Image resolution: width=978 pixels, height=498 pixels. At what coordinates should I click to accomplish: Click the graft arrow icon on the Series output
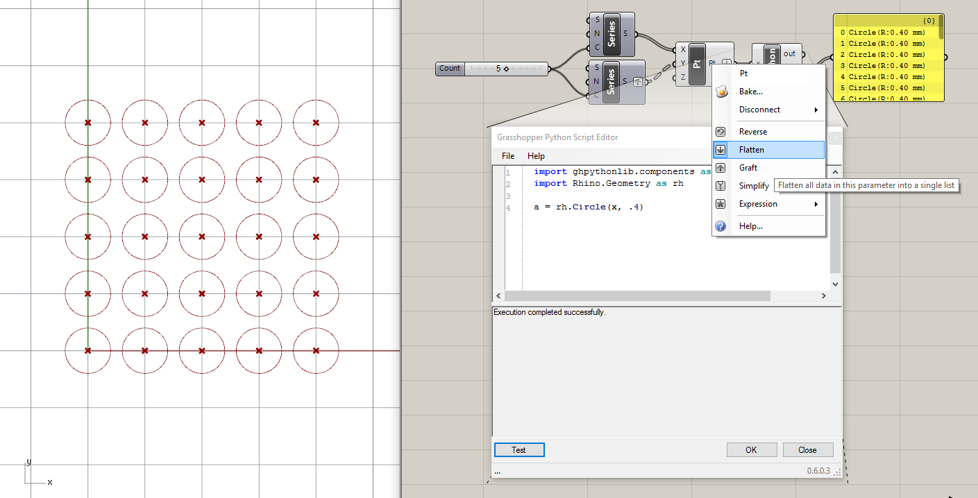point(638,81)
